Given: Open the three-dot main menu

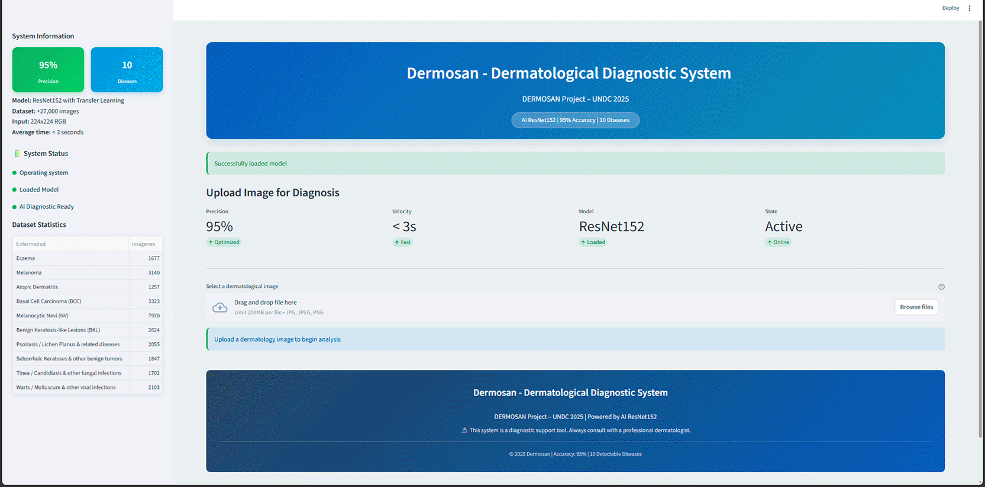Looking at the screenshot, I should (x=969, y=8).
